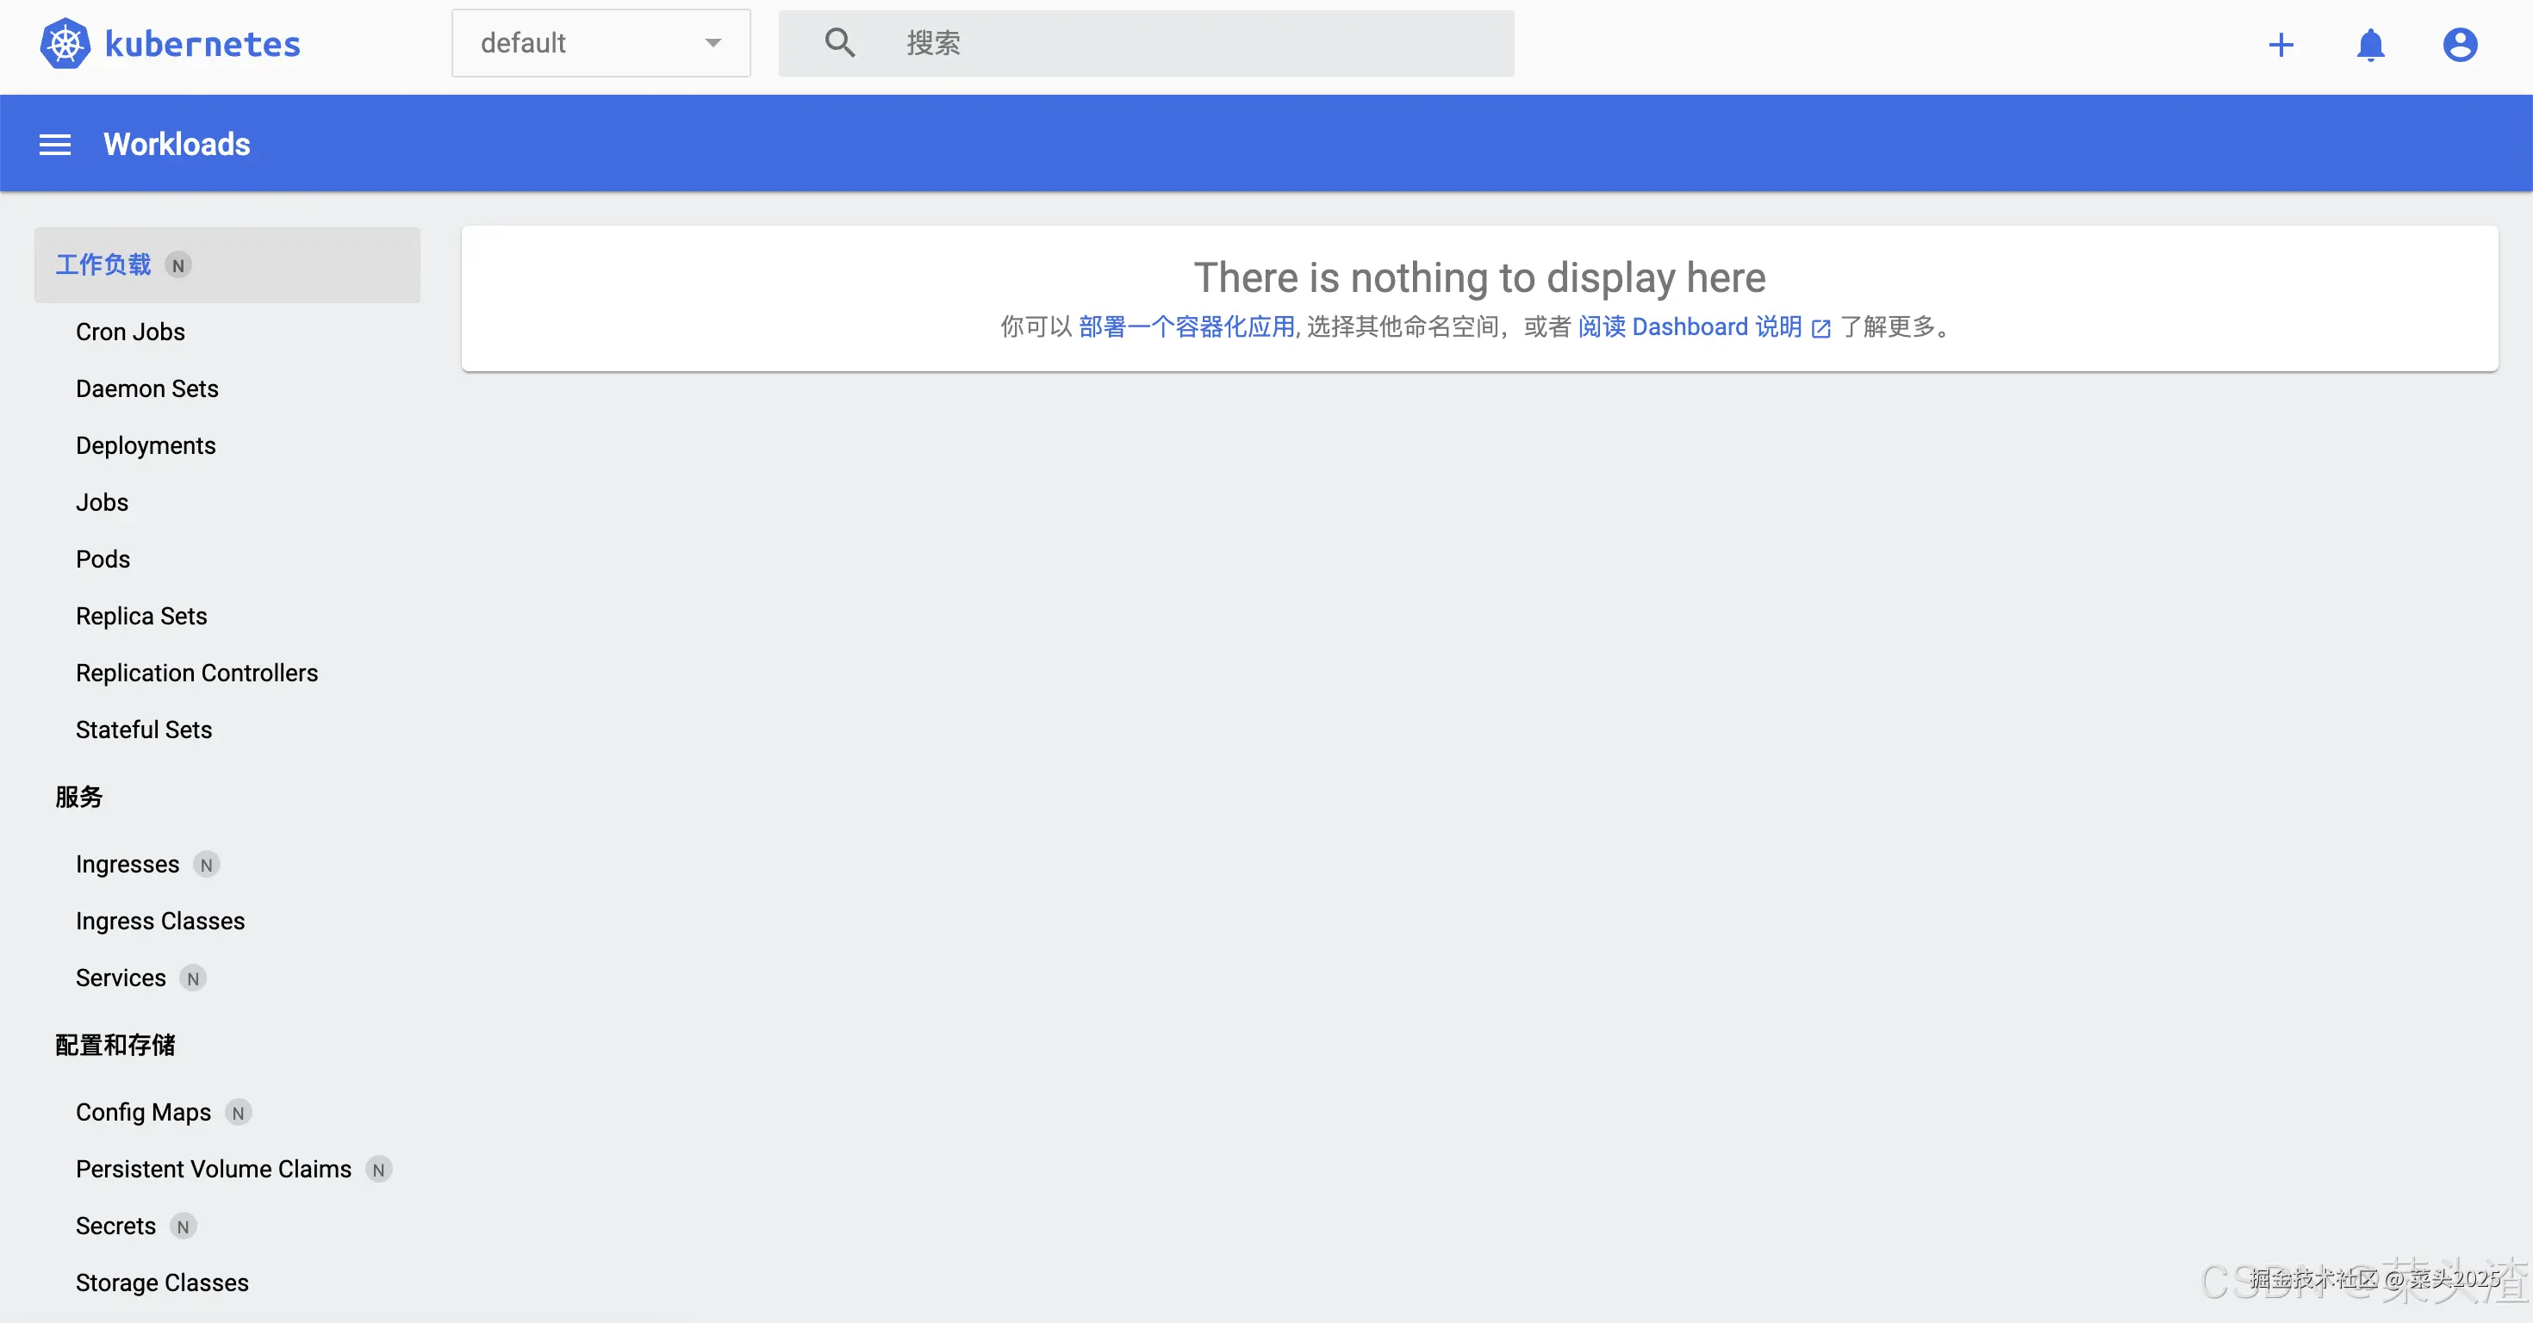Open Ingress Classes page
This screenshot has height=1323, width=2533.
coord(160,922)
